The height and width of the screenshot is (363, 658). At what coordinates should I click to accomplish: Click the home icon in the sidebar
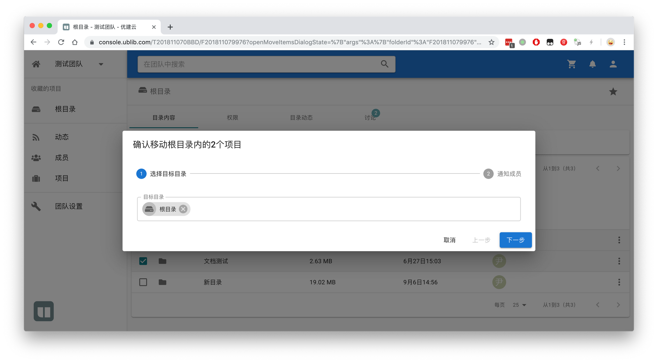click(x=36, y=64)
